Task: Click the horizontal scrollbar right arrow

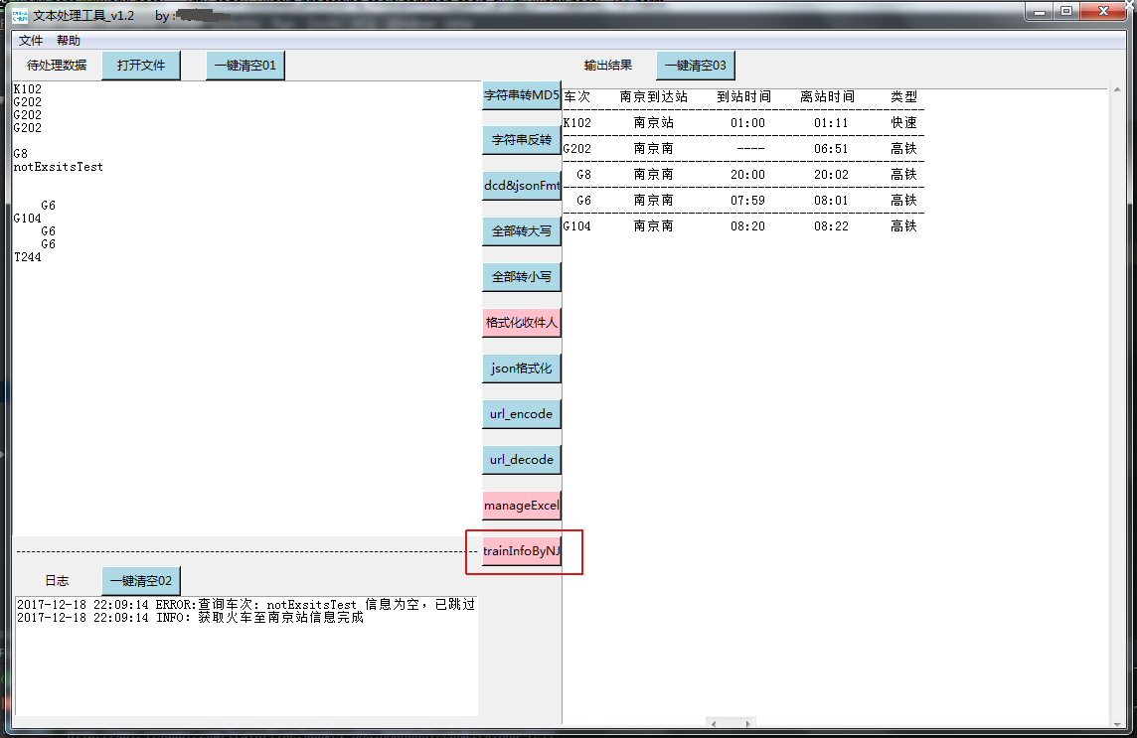Action: click(747, 723)
